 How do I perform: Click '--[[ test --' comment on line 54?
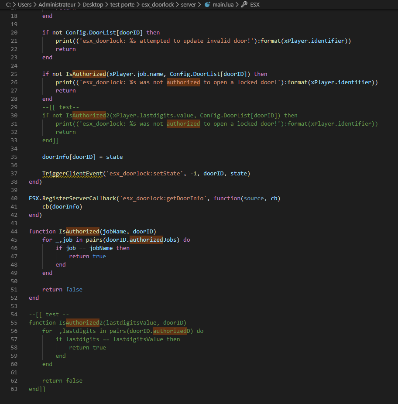tap(49, 314)
